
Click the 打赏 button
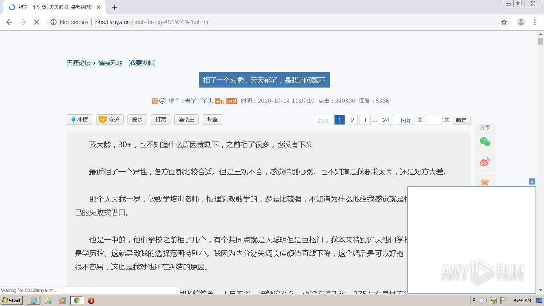pyautogui.click(x=161, y=119)
